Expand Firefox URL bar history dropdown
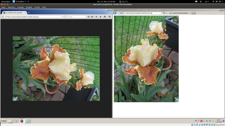This screenshot has width=225, height=126. click(x=61, y=17)
